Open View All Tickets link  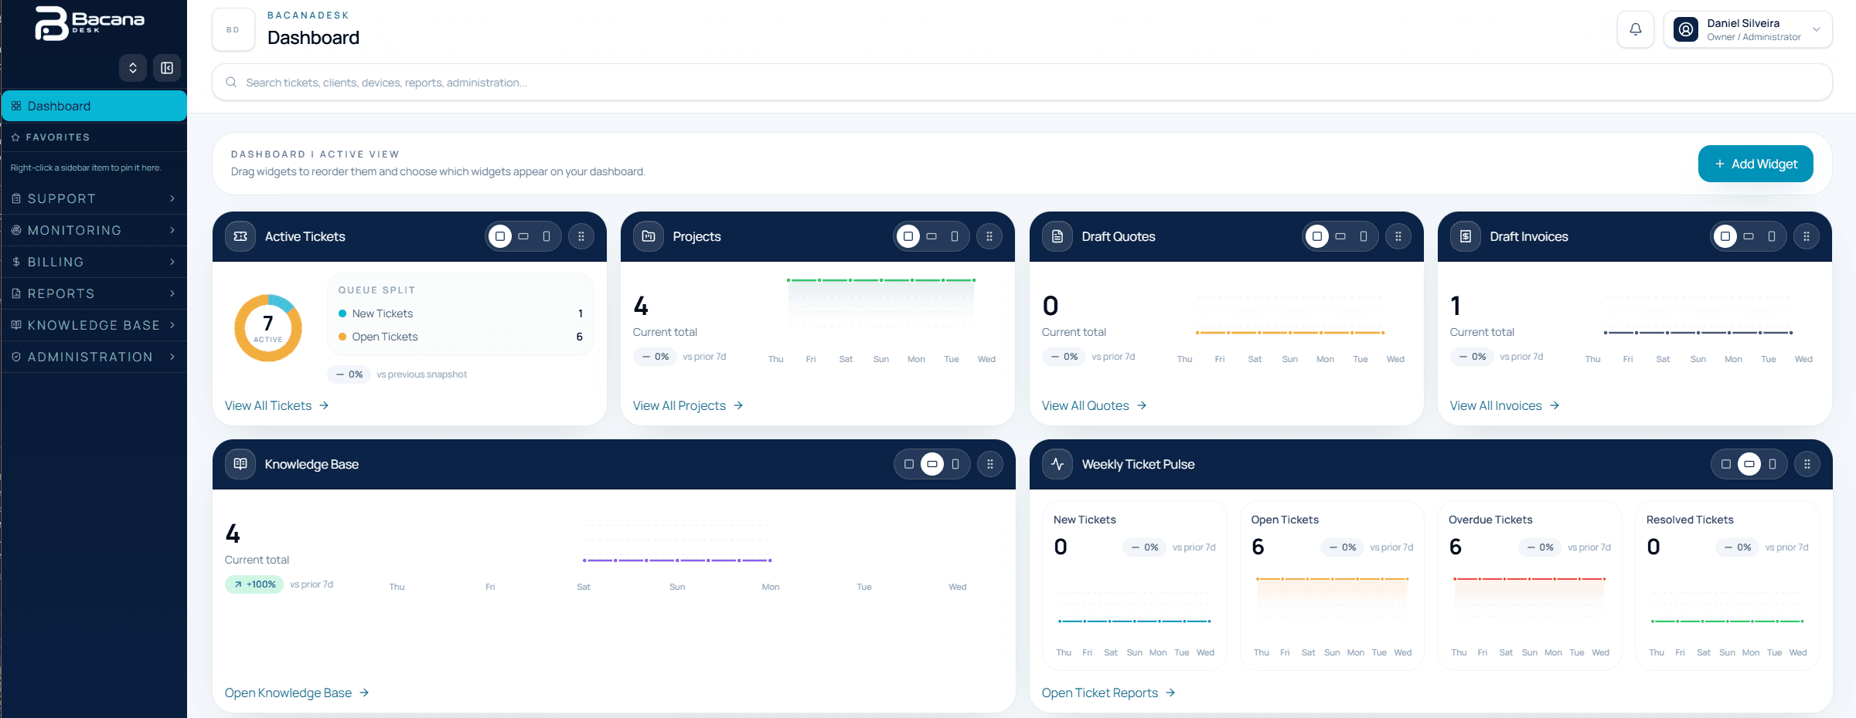[x=277, y=405]
